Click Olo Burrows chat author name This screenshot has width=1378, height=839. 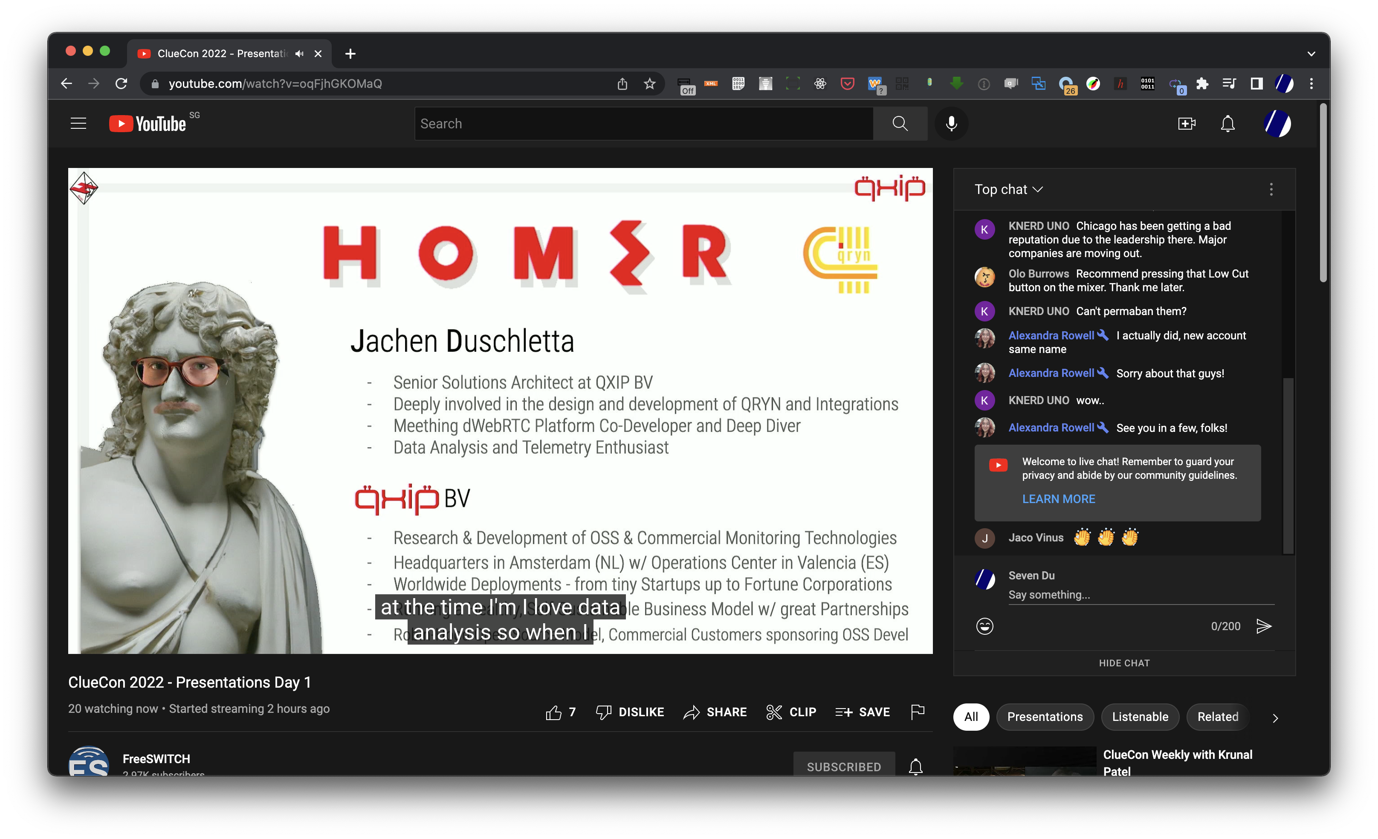1039,274
